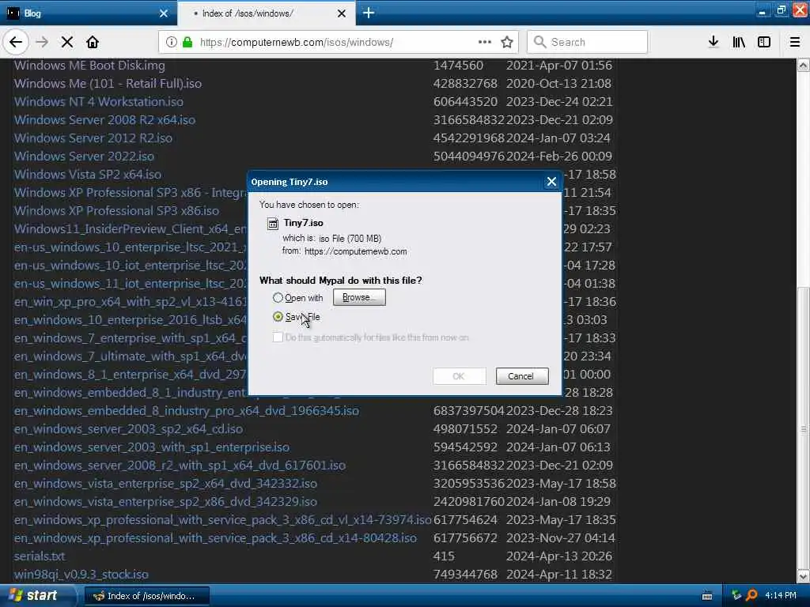This screenshot has width=810, height=607.
Task: Click Browse button in the dialog
Action: coord(359,297)
